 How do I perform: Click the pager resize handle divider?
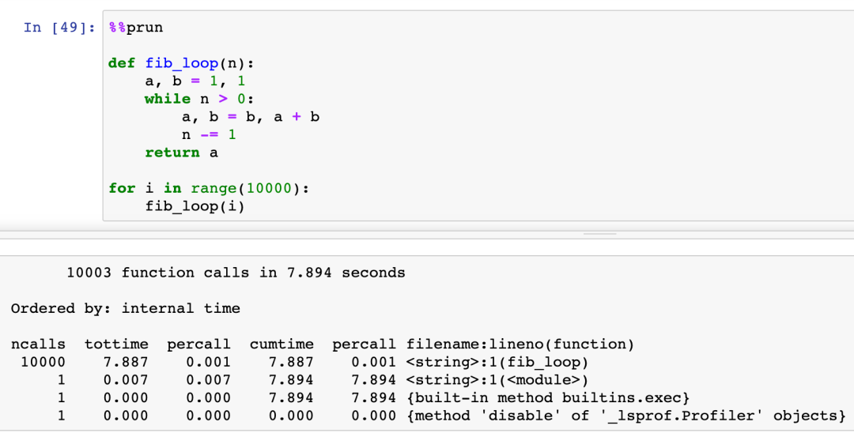coord(599,234)
